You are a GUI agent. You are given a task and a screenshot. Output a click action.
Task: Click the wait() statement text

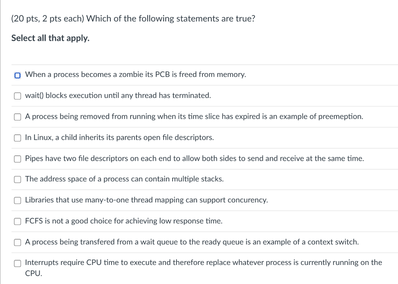[x=118, y=95]
